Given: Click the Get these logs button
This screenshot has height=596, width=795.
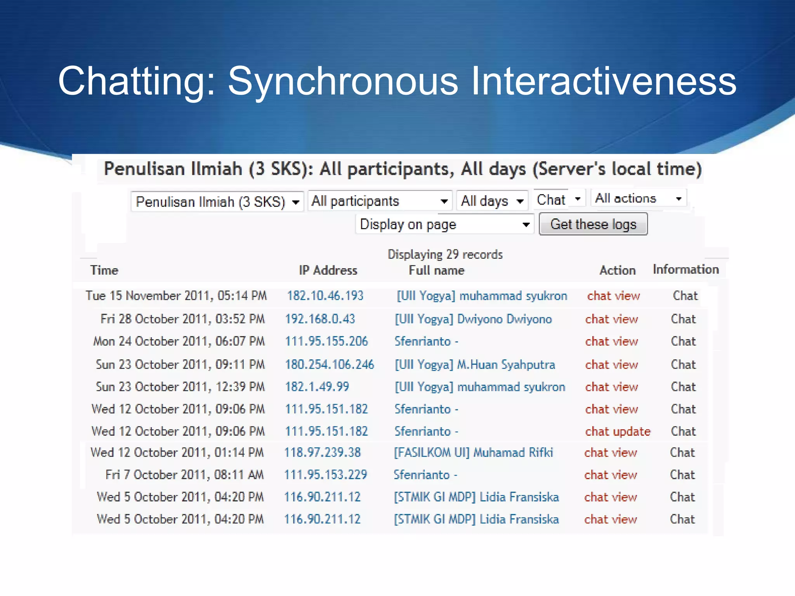Looking at the screenshot, I should tap(593, 224).
